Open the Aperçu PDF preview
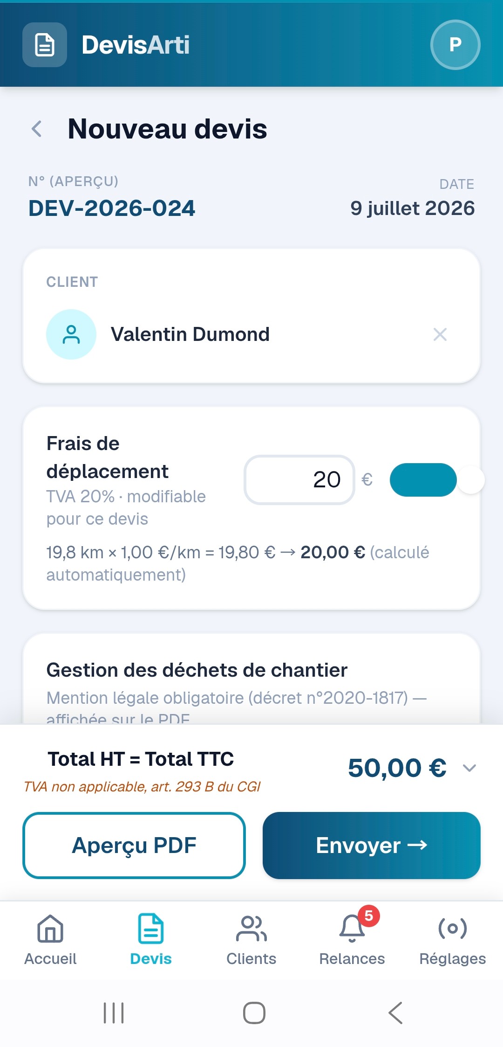The width and height of the screenshot is (503, 1047). 134,846
